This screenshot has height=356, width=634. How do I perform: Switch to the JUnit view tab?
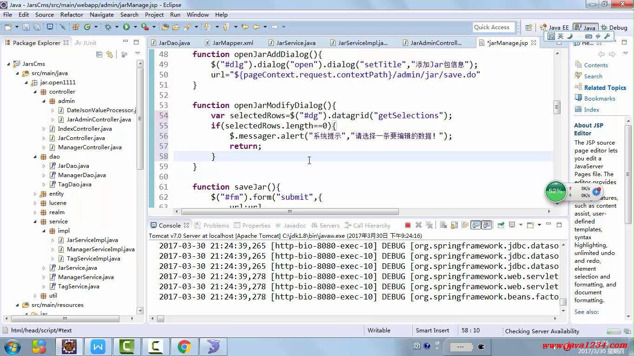[85, 43]
